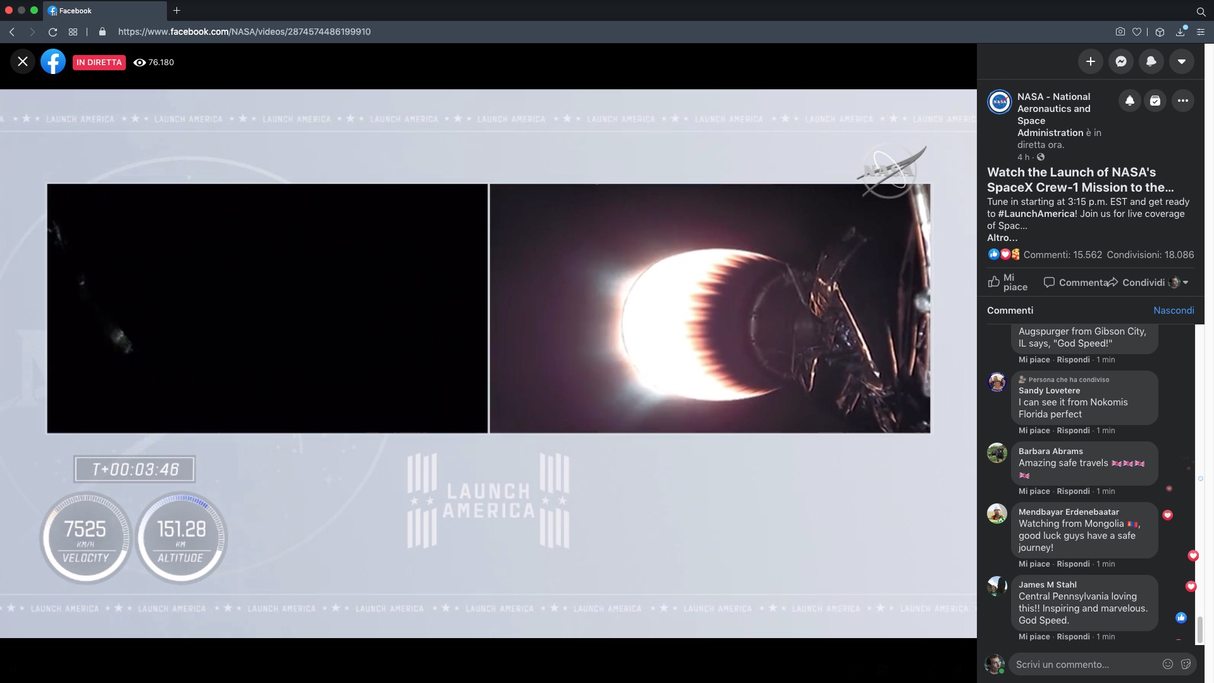Open Sandy Lovetere's profile name
This screenshot has height=683, width=1214.
coord(1049,390)
